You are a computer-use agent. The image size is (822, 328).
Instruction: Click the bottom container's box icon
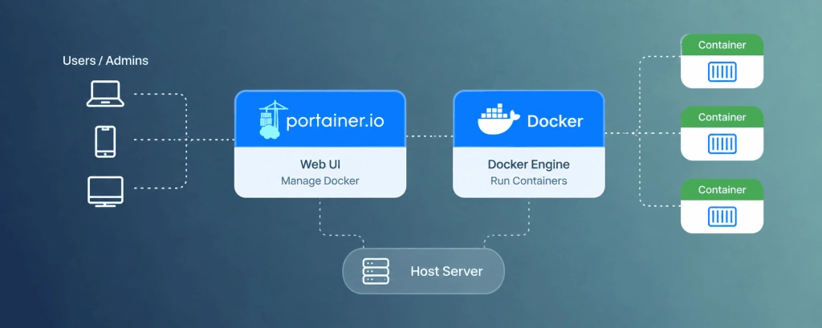[x=722, y=217]
